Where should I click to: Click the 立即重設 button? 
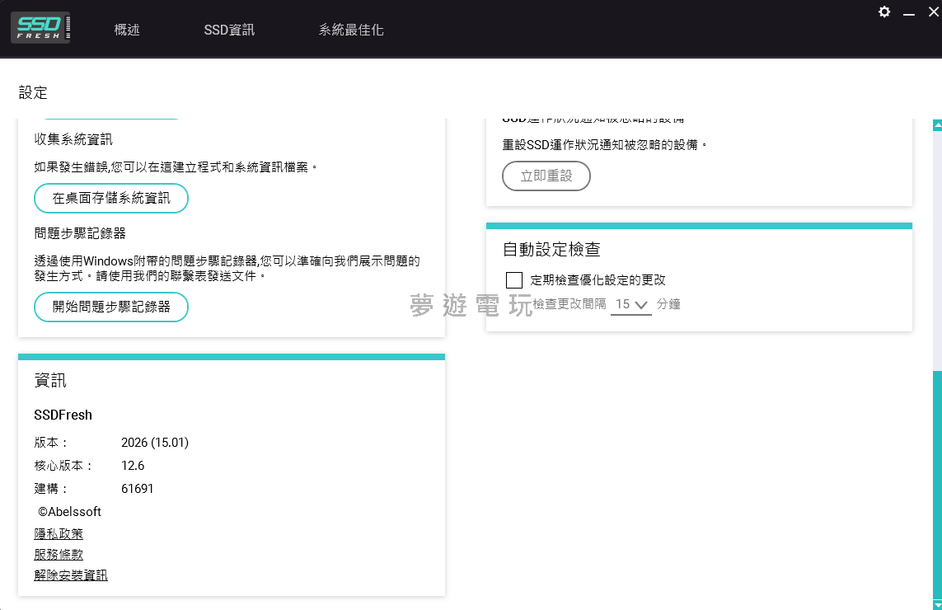[546, 176]
